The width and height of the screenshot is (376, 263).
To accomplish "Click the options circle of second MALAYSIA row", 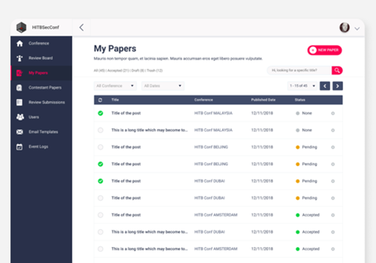I will [x=333, y=130].
